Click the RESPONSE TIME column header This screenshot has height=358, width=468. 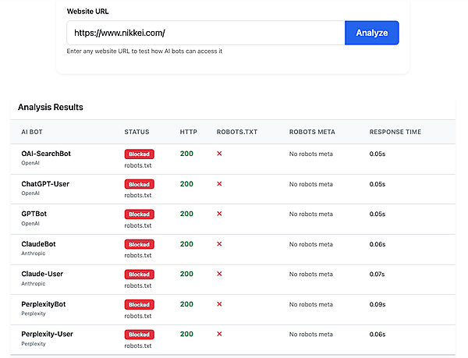[x=395, y=132]
